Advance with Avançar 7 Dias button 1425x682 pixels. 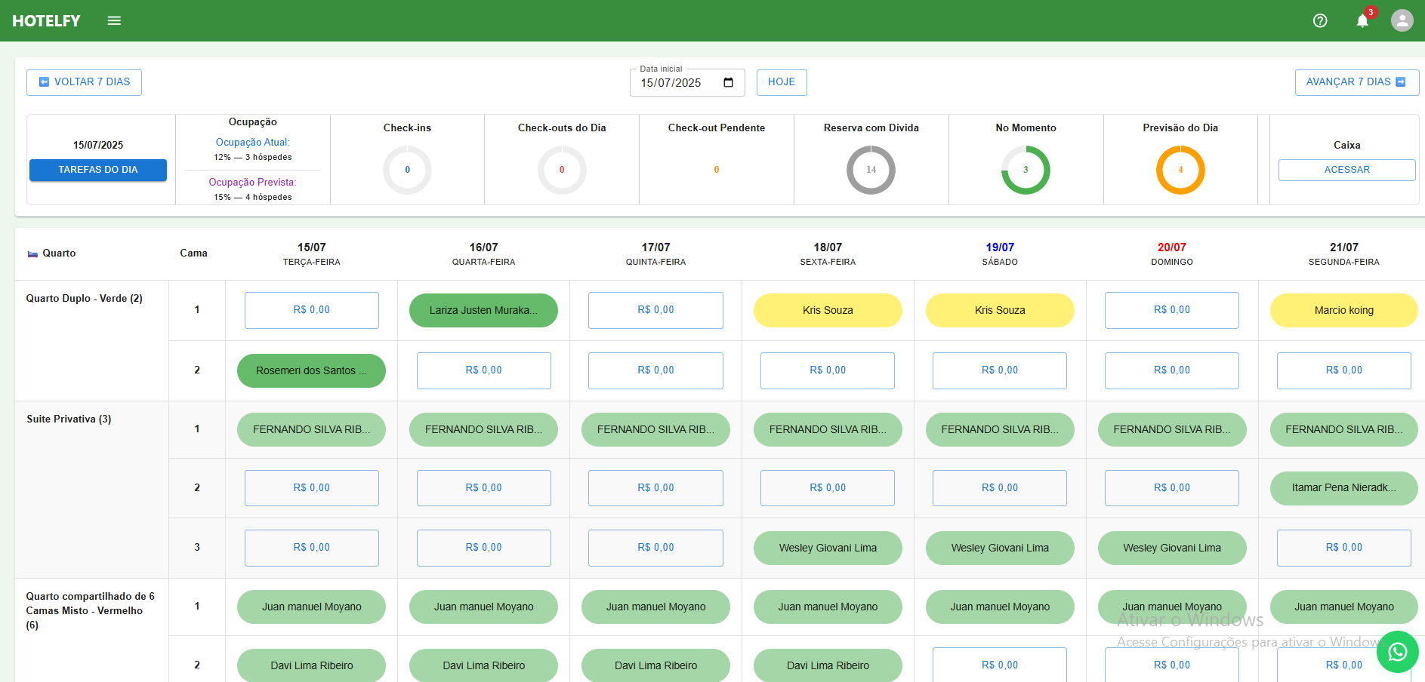click(x=1356, y=82)
